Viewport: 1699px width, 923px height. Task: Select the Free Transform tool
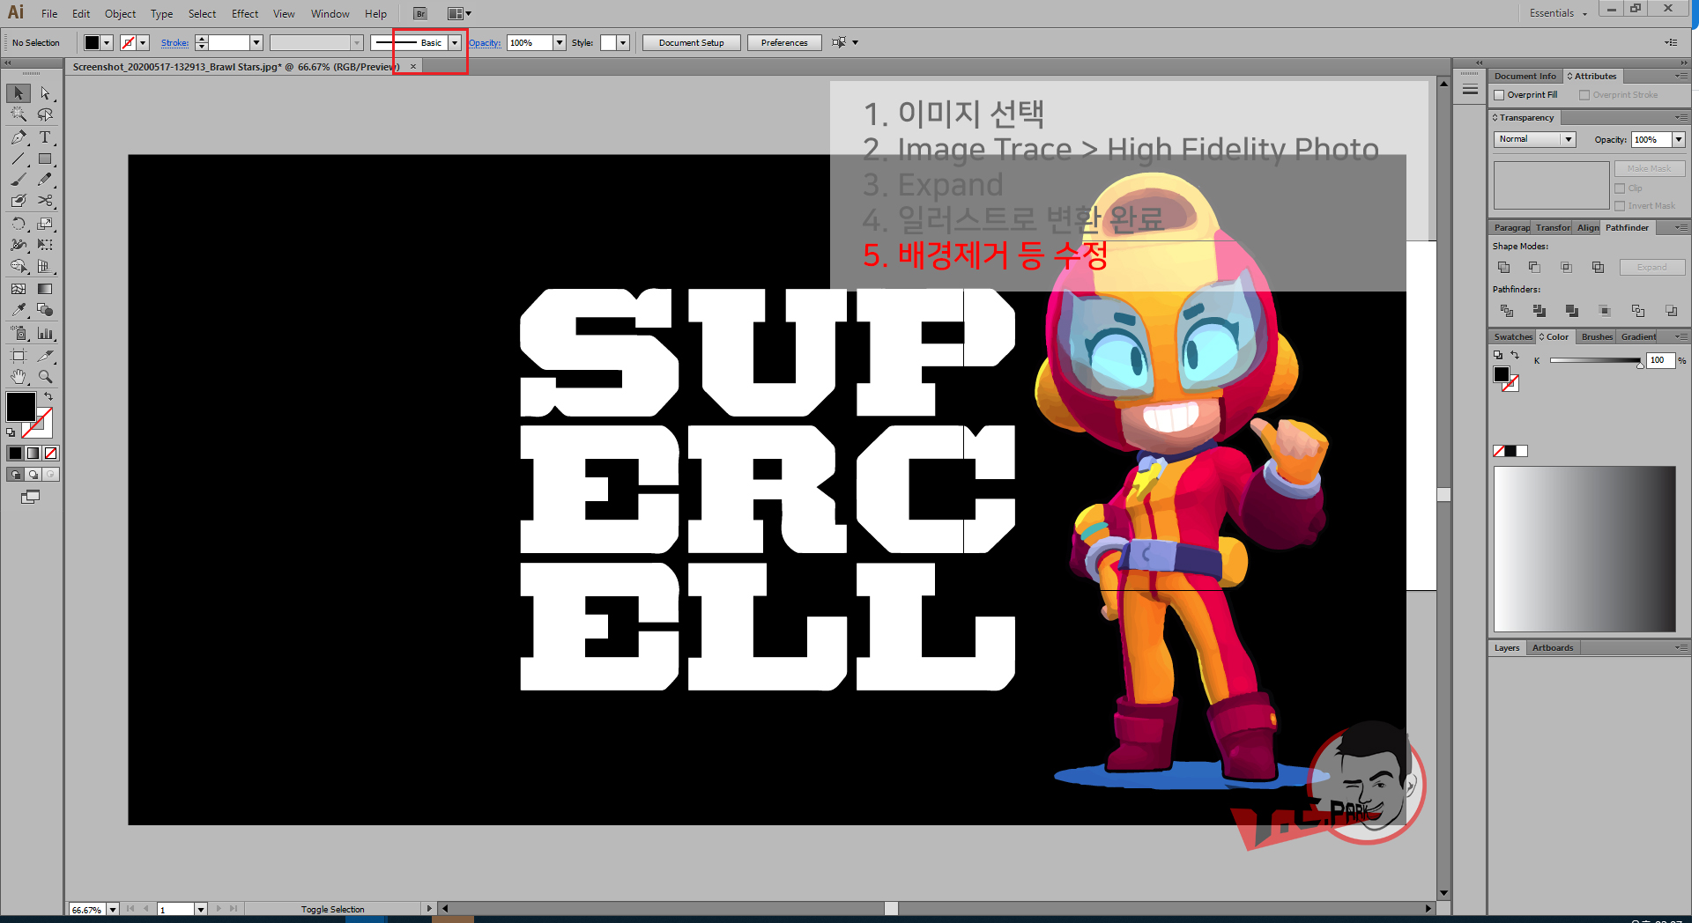coord(45,245)
